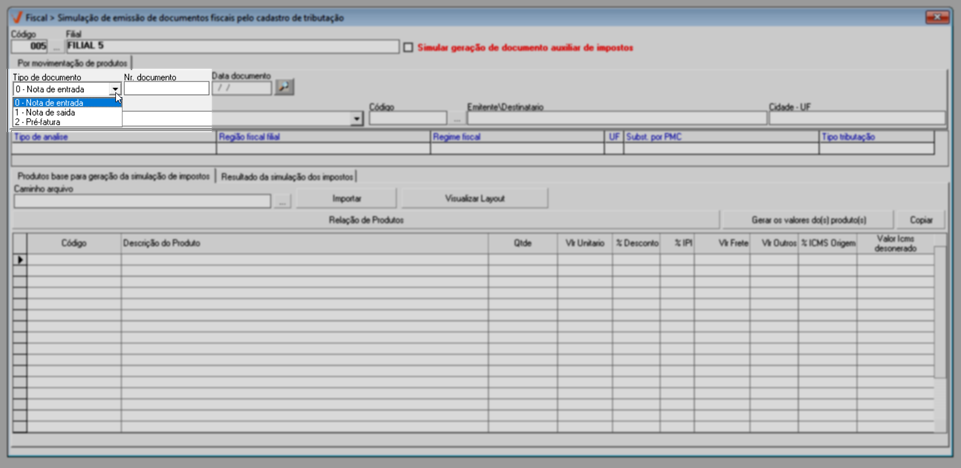Screen dimensions: 961x468
Task: Click the 'Região fiscal filial' column header
Action: (x=324, y=137)
